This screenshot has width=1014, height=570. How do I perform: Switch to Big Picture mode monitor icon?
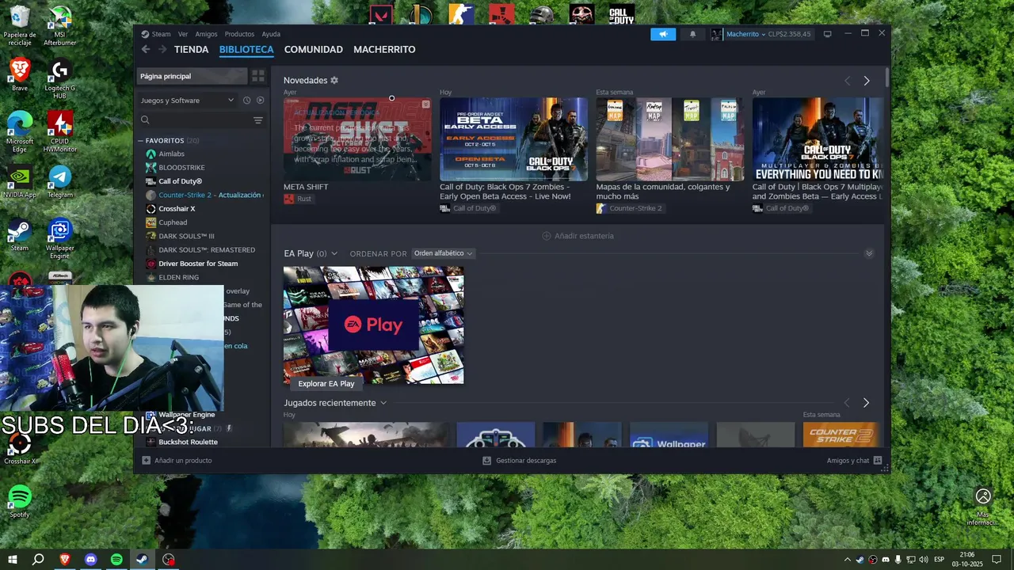(x=828, y=34)
